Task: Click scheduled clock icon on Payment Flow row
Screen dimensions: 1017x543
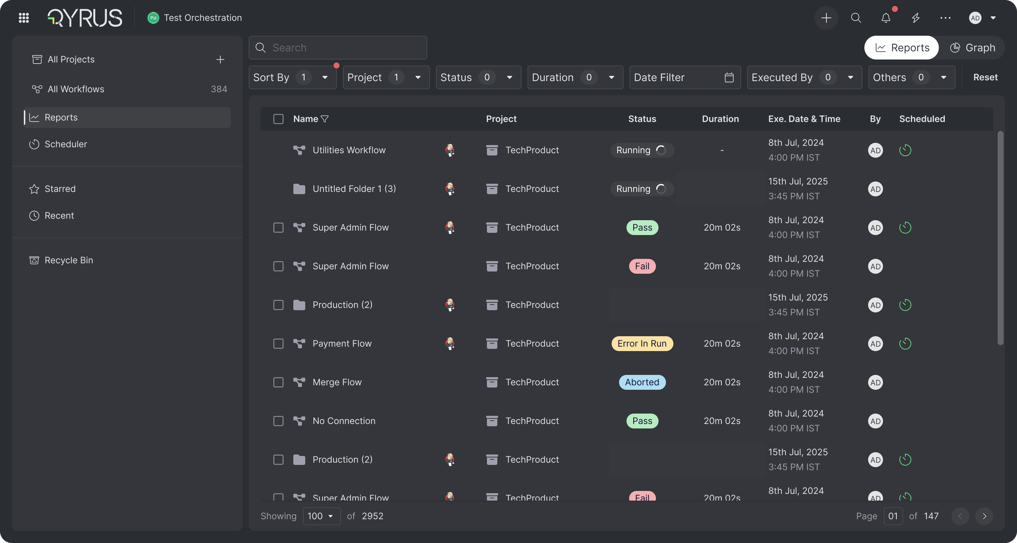Action: click(x=905, y=344)
